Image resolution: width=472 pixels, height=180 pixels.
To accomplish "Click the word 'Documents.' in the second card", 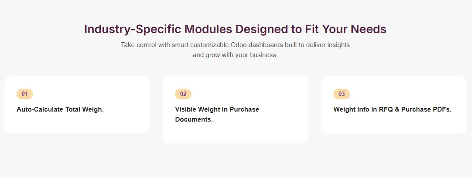I will click(194, 119).
